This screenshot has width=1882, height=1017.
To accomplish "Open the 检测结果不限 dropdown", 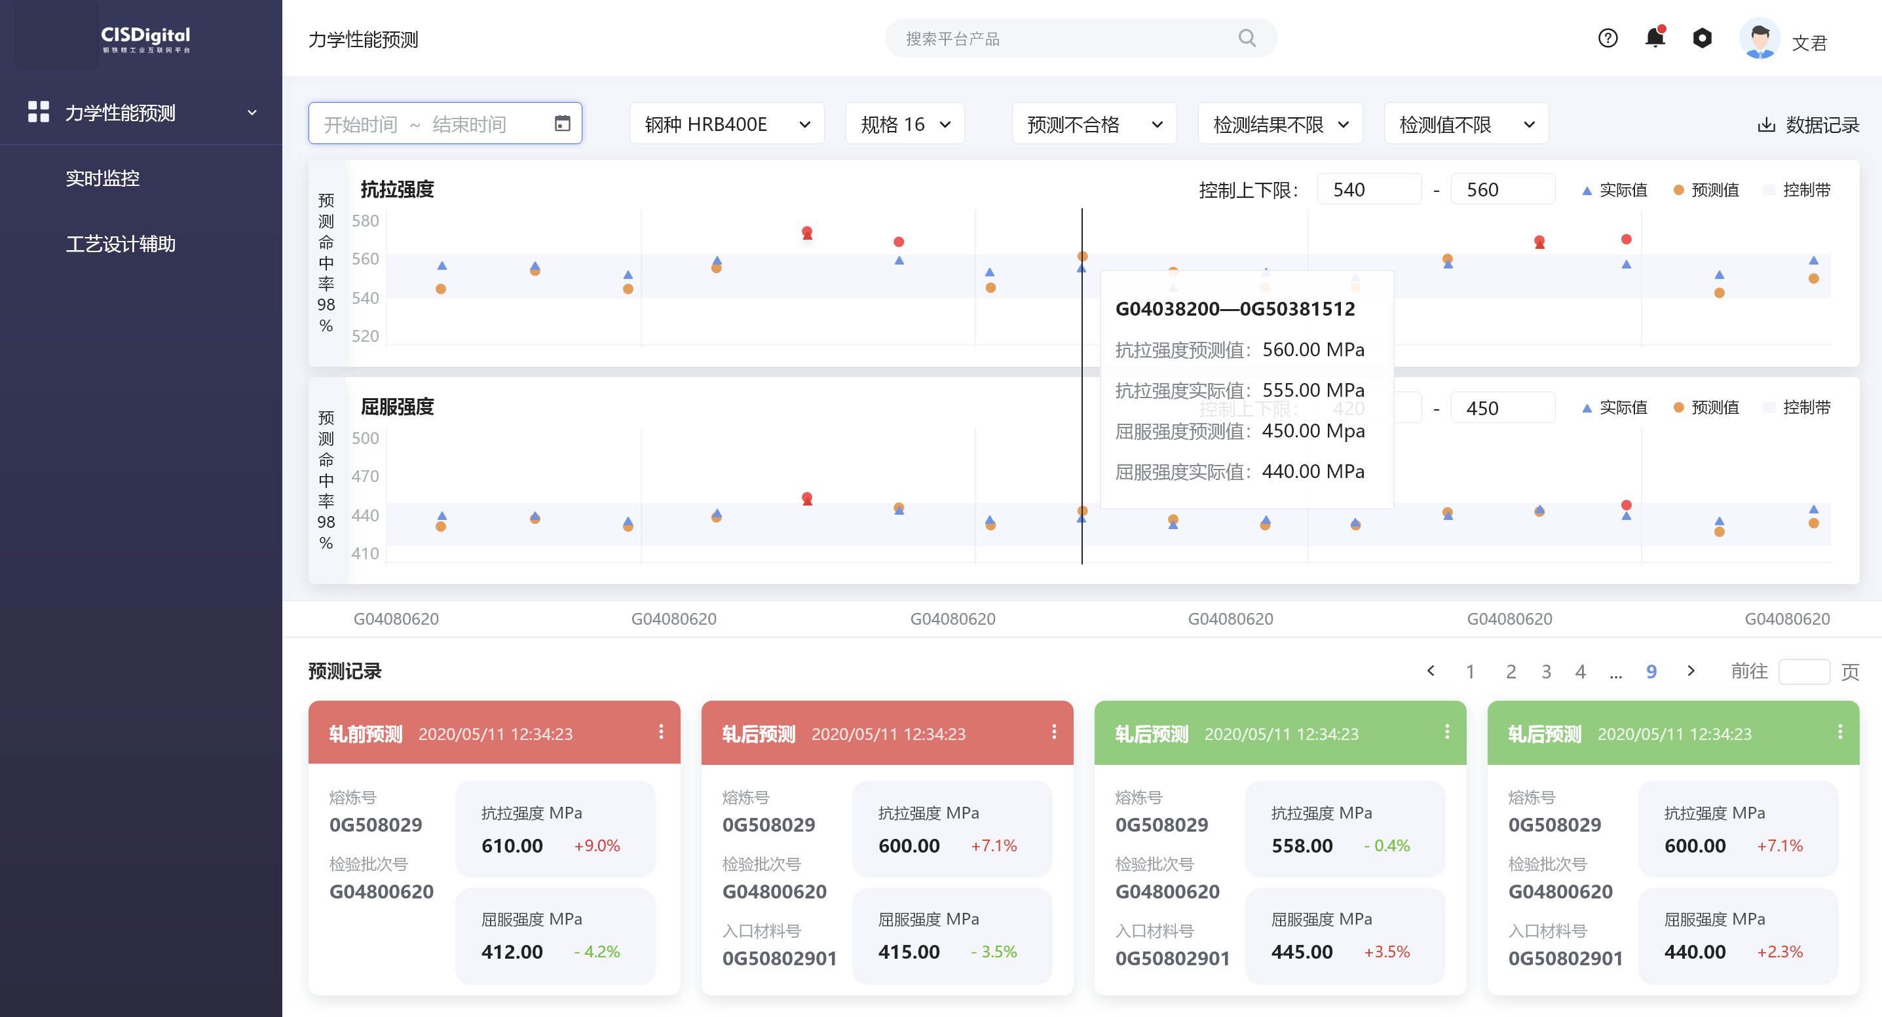I will 1279,124.
